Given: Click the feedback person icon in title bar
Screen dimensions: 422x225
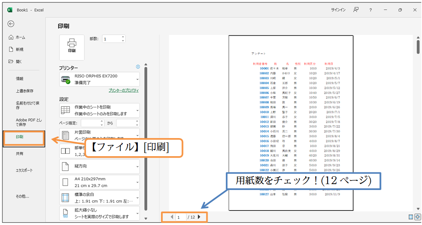Looking at the screenshot, I should (x=356, y=10).
